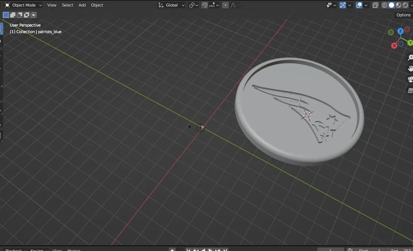Expand the gizmo options dropdown arrow

350,5
